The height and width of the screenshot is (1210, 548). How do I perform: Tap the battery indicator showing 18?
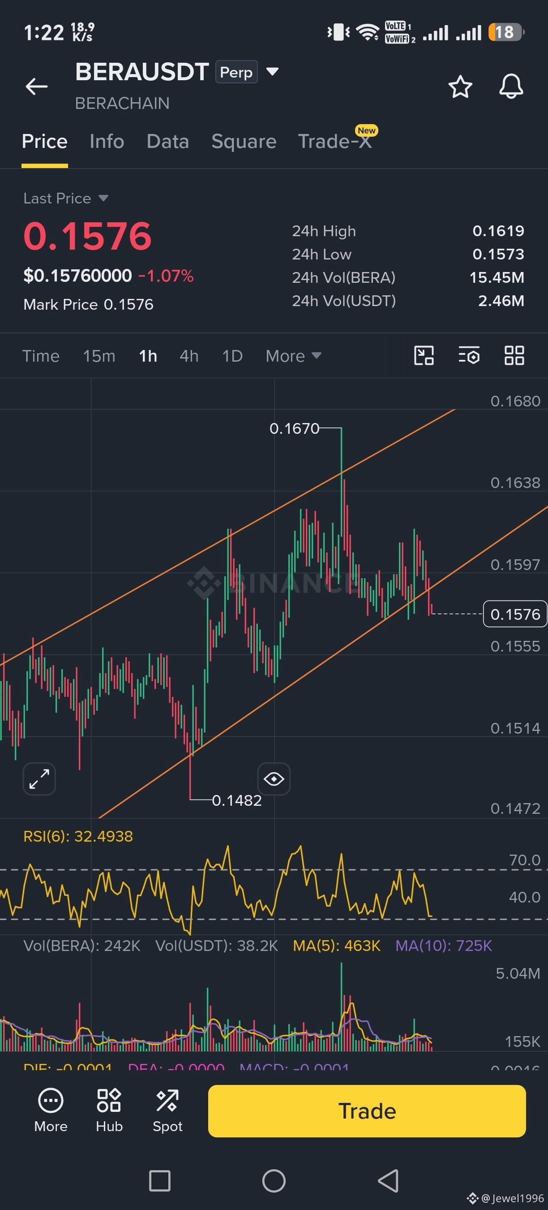[506, 32]
